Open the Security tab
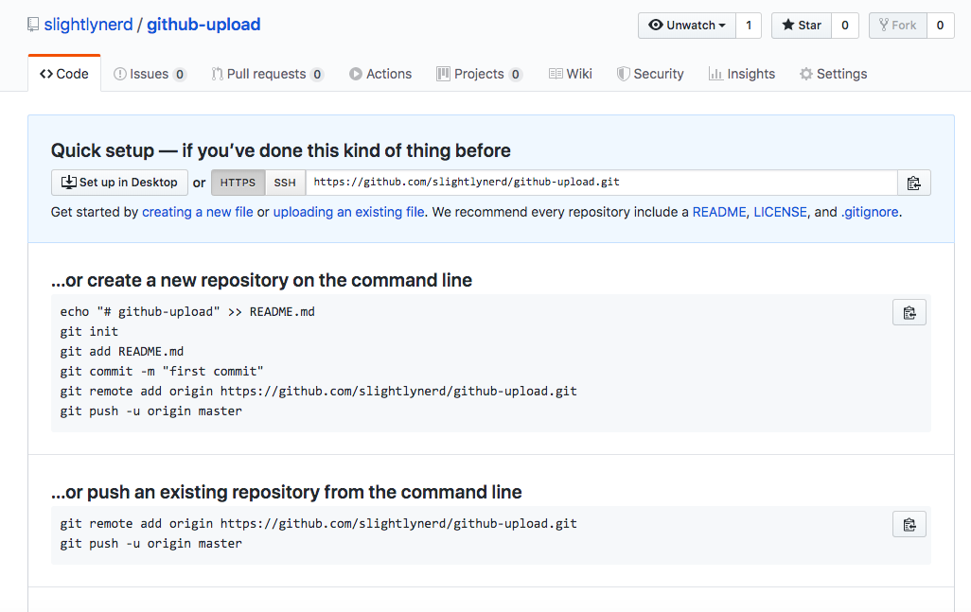 pos(650,74)
